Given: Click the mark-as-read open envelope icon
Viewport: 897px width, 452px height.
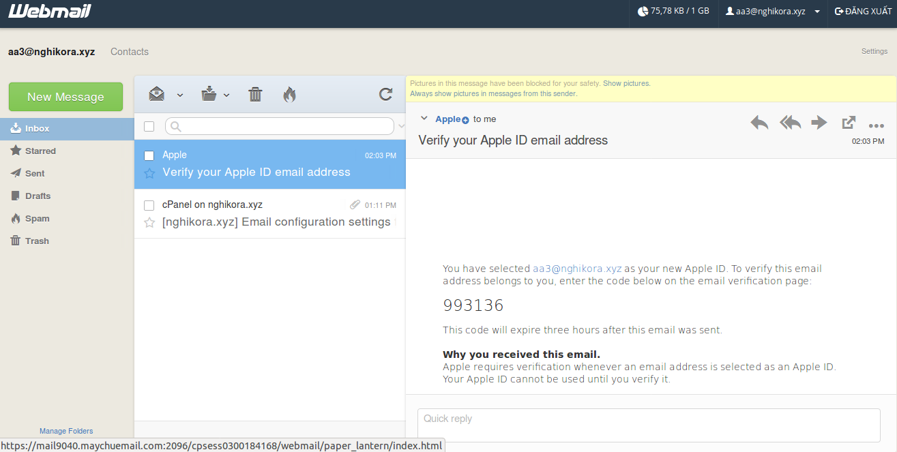Looking at the screenshot, I should (157, 94).
